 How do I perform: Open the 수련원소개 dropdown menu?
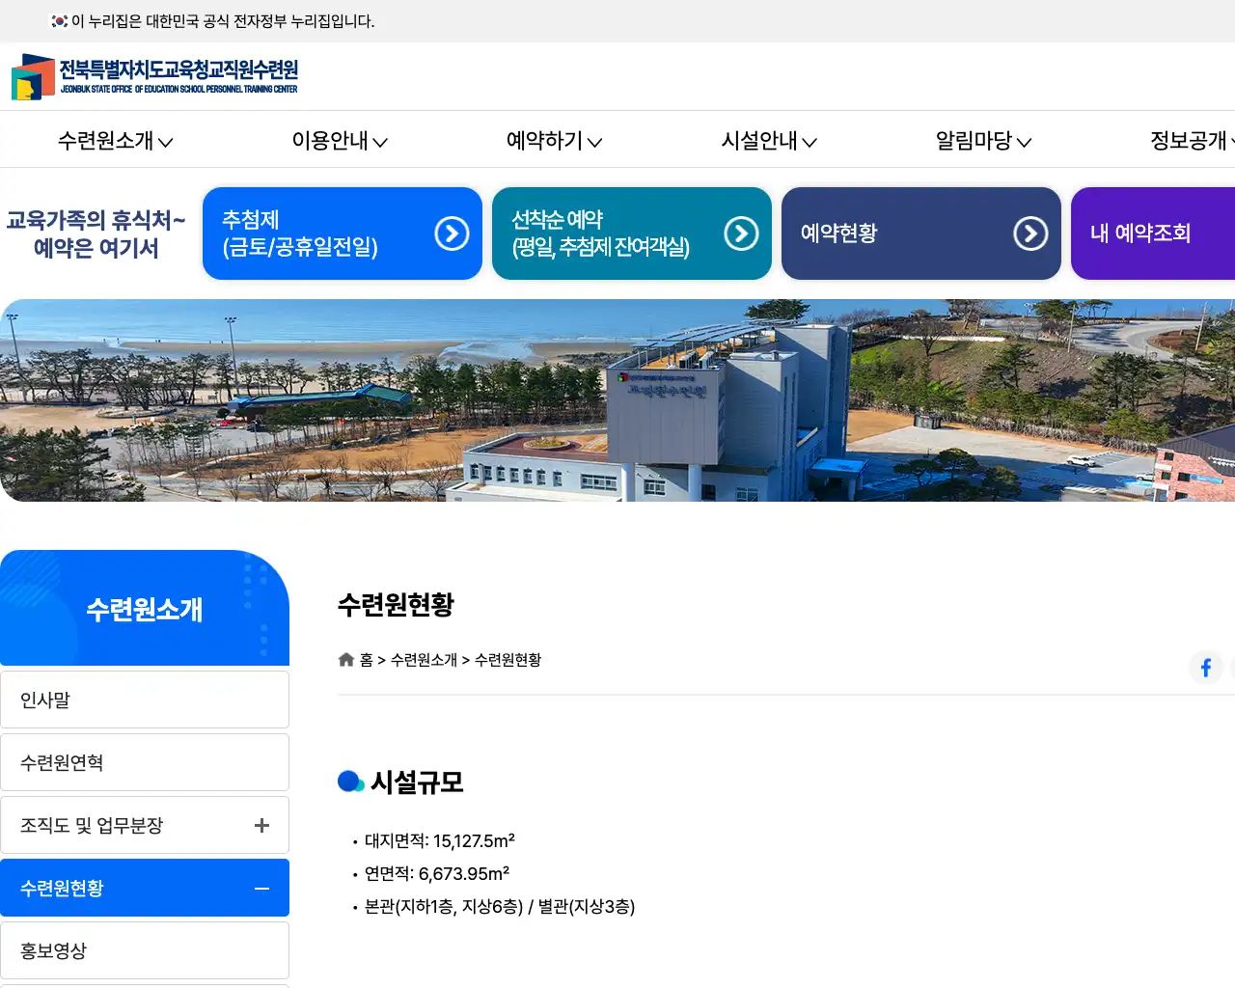(115, 141)
